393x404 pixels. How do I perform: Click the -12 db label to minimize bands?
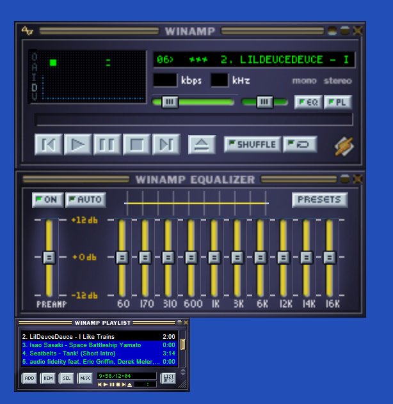[x=84, y=295]
